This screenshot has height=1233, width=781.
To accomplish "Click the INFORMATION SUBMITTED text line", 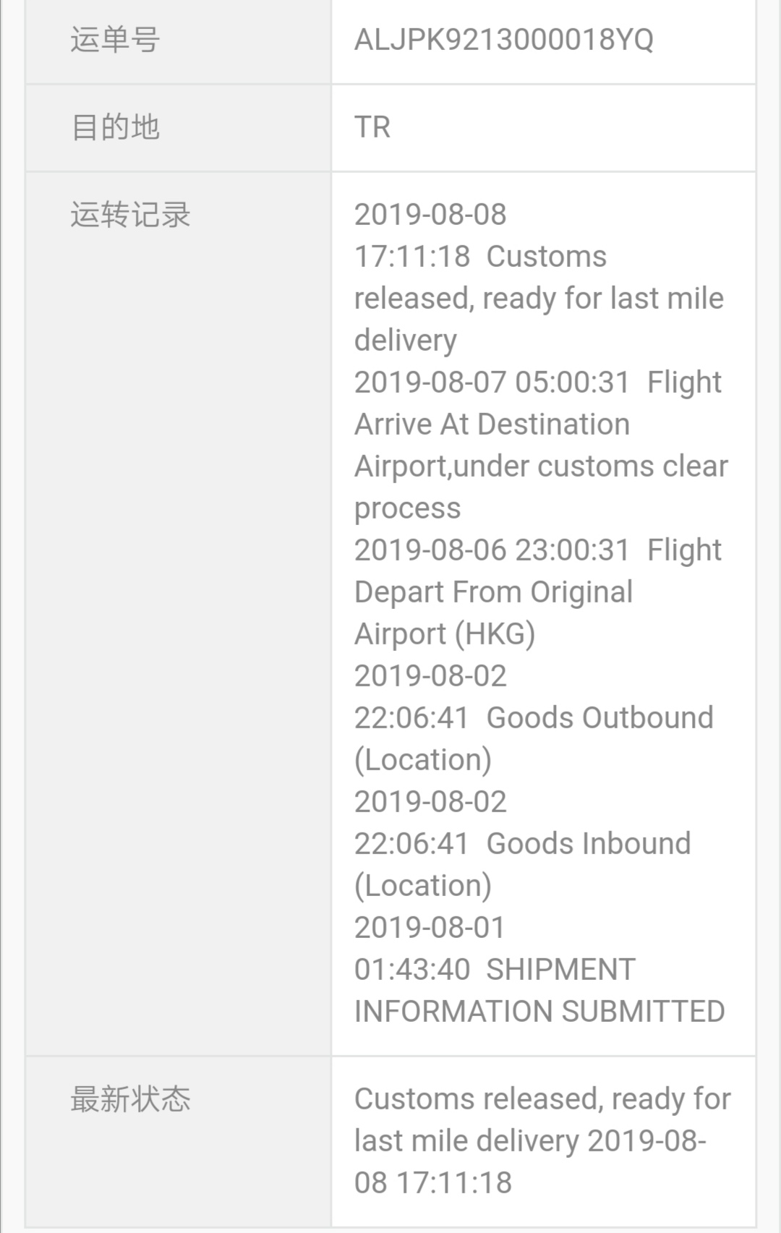I will click(x=539, y=1012).
